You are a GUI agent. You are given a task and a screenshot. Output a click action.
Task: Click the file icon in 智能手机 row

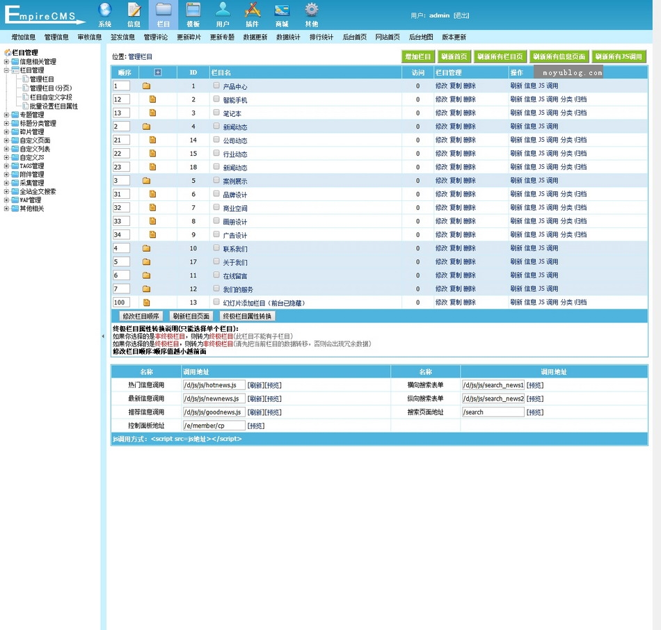click(x=152, y=99)
